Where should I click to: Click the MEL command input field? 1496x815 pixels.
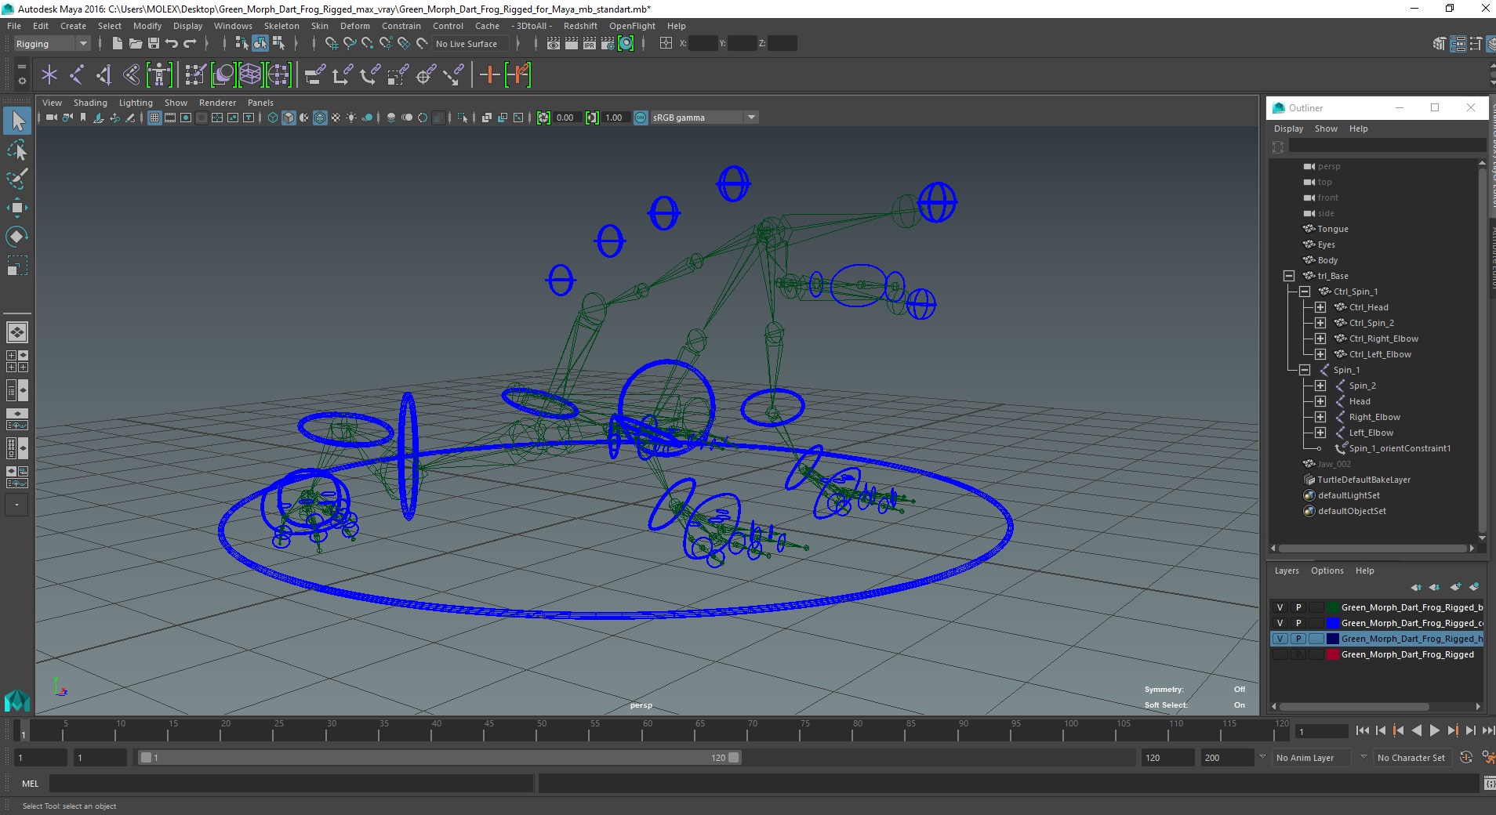(x=291, y=783)
